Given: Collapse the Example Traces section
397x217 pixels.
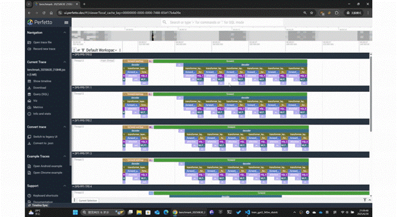Looking at the screenshot, I should 64,156.
